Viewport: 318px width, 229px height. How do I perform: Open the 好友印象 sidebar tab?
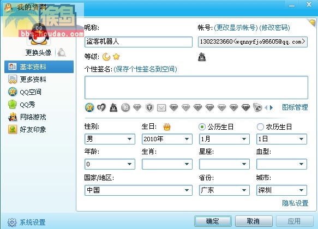coord(39,130)
